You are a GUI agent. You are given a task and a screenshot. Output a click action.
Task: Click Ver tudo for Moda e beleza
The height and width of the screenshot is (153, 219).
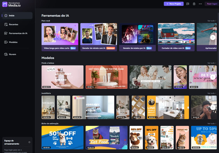point(212,63)
